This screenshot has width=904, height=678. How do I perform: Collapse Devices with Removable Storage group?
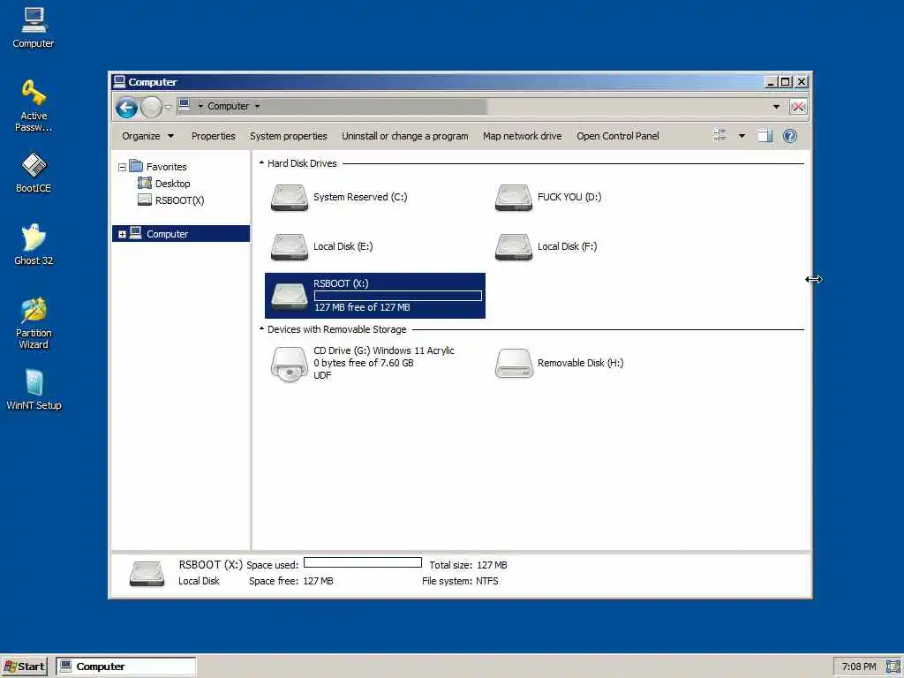click(x=261, y=329)
